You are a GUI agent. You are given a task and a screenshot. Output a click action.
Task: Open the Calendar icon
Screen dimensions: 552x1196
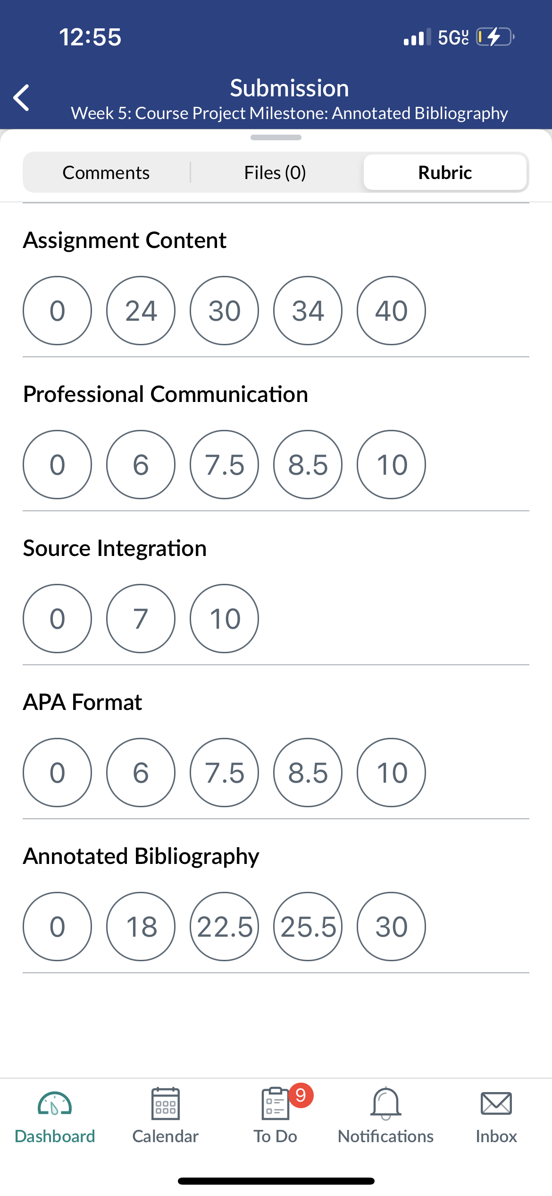pyautogui.click(x=165, y=1103)
